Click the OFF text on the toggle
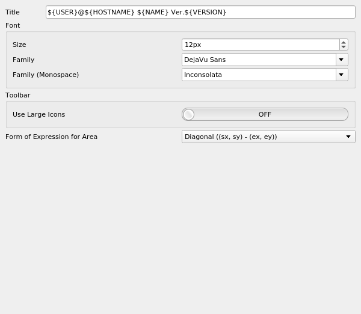 pyautogui.click(x=265, y=114)
